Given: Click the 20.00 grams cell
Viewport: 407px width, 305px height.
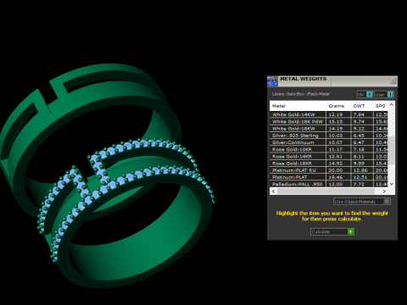Looking at the screenshot, I should click(338, 170).
